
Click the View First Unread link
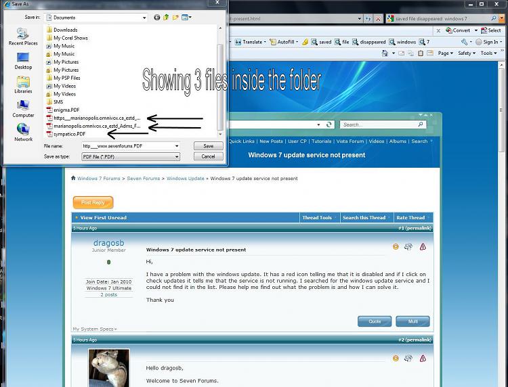click(104, 218)
